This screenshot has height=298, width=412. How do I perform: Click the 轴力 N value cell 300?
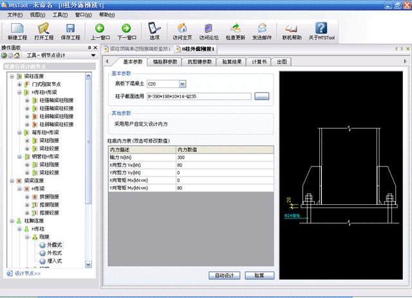[x=225, y=157]
